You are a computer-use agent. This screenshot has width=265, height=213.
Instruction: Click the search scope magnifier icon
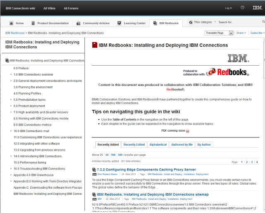point(190,22)
